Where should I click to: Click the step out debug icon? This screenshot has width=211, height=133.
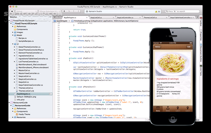78,11
